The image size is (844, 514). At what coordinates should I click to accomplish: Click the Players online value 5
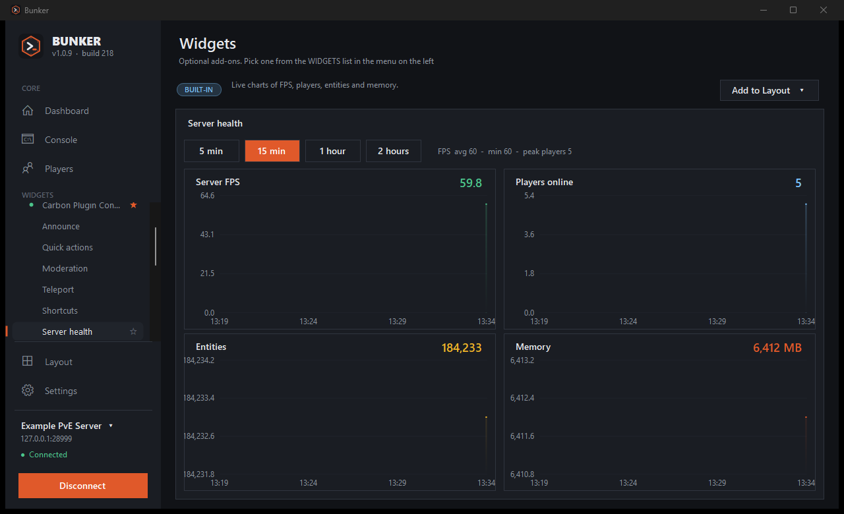799,183
